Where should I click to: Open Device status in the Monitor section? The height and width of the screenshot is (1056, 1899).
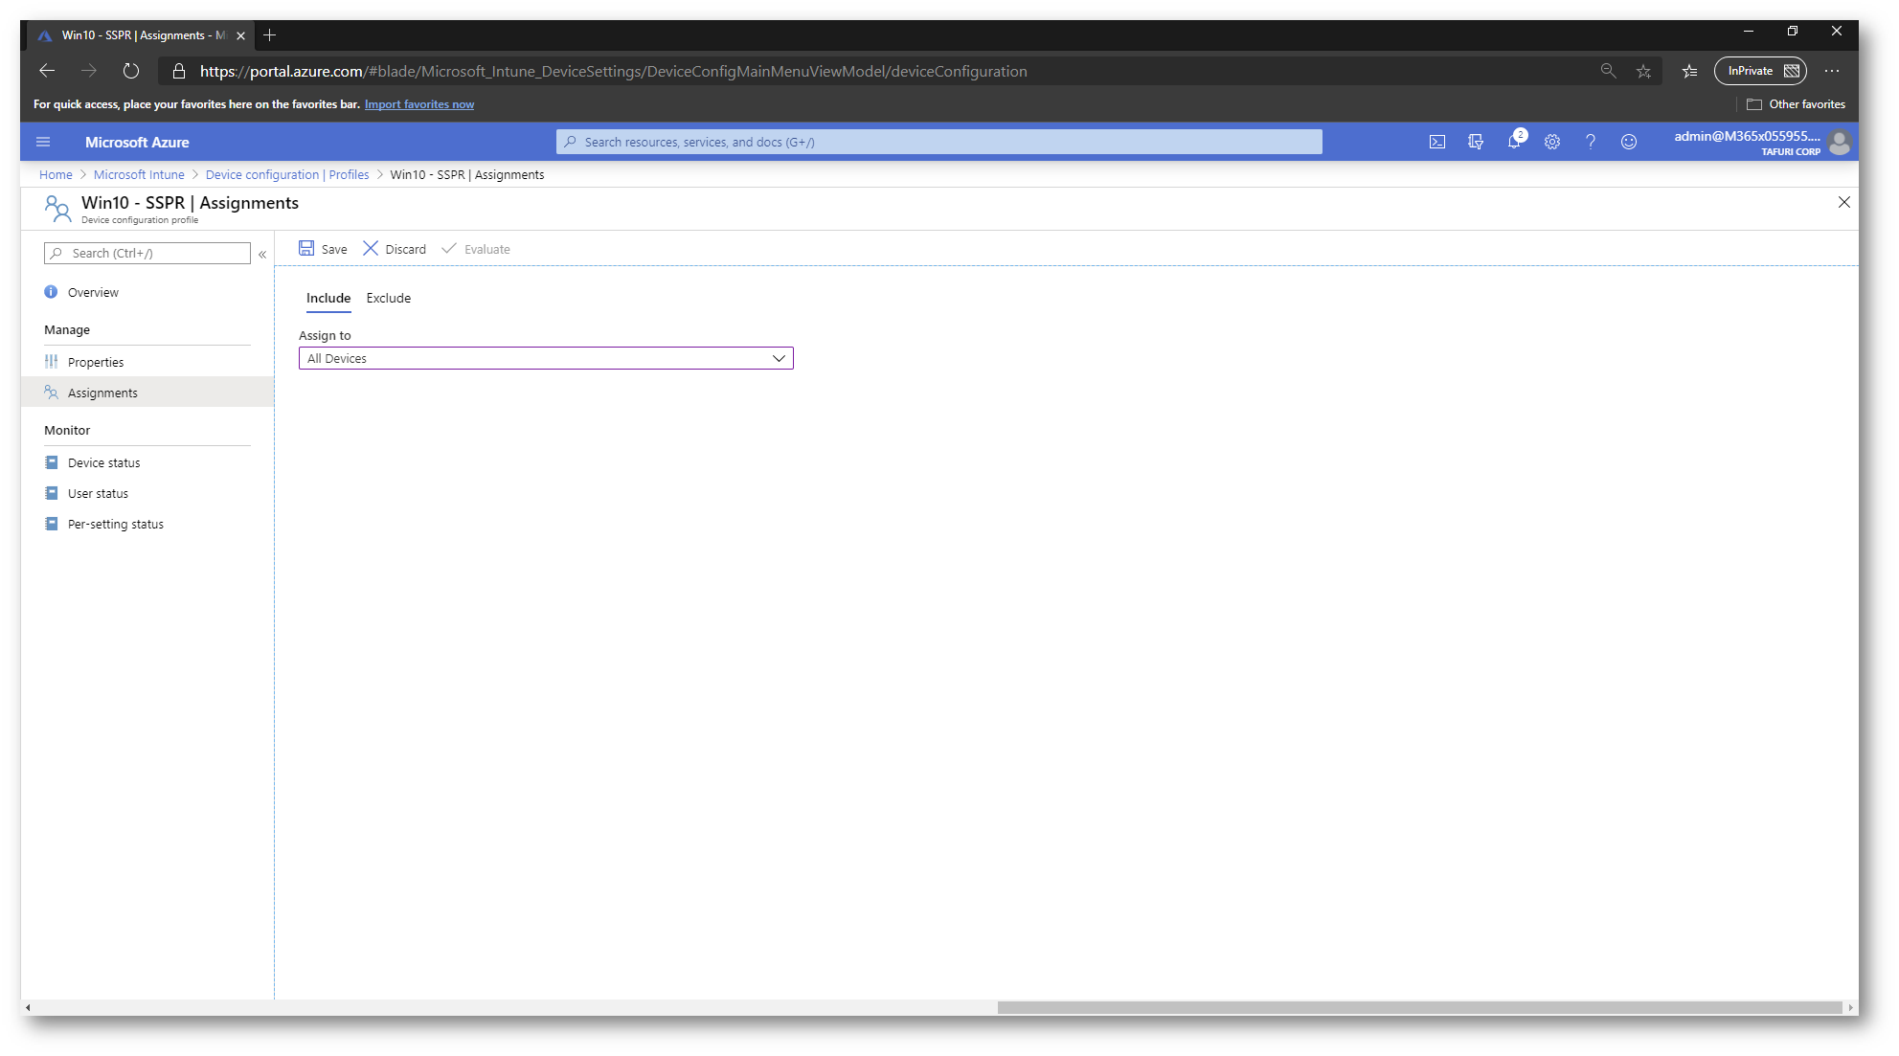tap(103, 462)
